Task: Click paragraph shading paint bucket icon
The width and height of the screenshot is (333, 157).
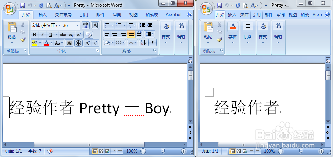Action: pyautogui.click(x=107, y=43)
